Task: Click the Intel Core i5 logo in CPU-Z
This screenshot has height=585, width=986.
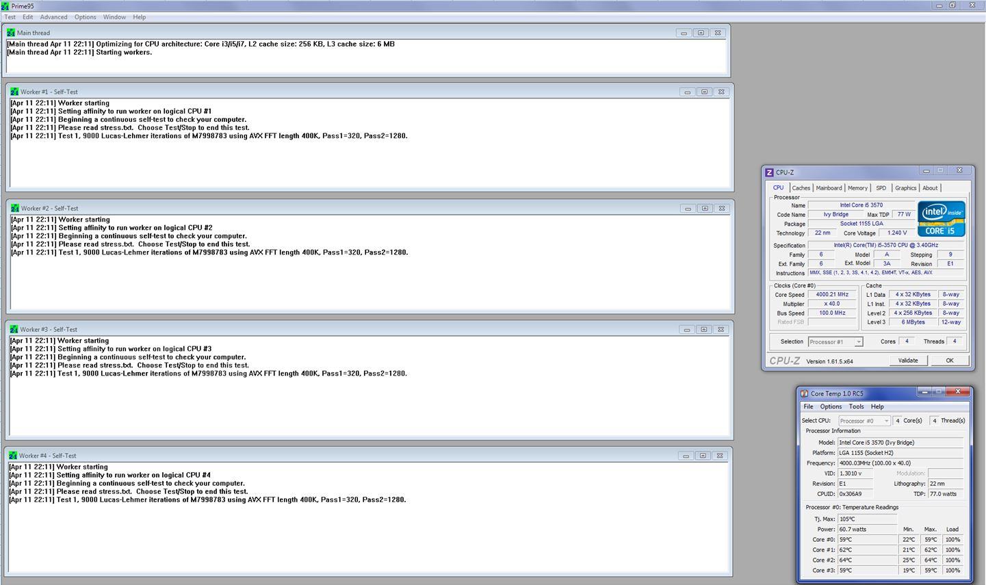Action: (x=942, y=218)
